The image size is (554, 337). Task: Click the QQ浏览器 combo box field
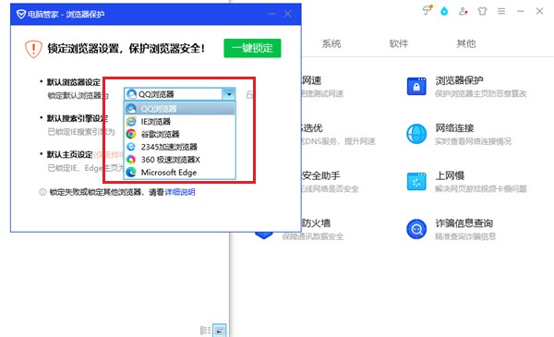coord(179,94)
